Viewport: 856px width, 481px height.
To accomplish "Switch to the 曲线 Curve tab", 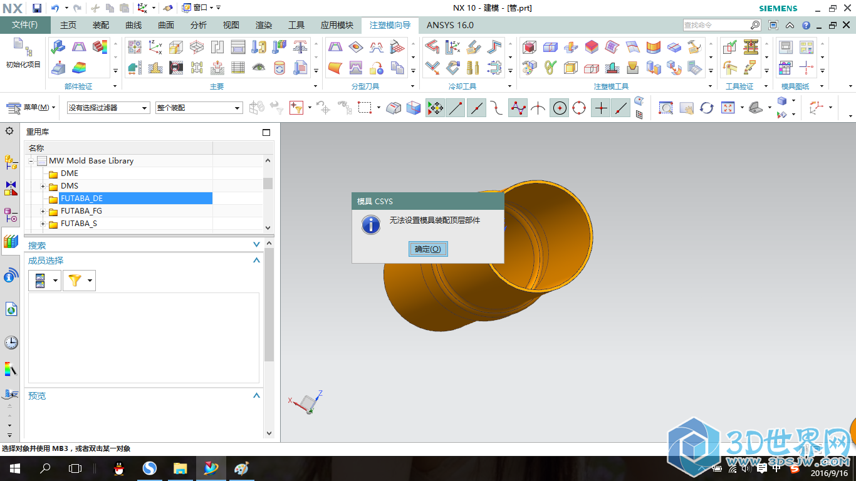I will point(133,25).
